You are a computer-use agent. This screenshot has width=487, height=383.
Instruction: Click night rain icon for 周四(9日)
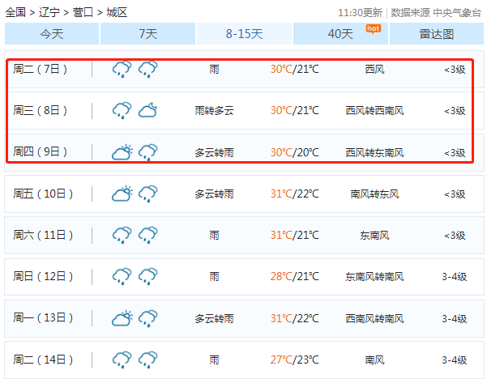click(x=147, y=151)
